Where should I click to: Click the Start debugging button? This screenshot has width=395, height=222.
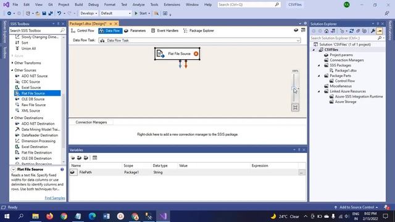pos(141,14)
